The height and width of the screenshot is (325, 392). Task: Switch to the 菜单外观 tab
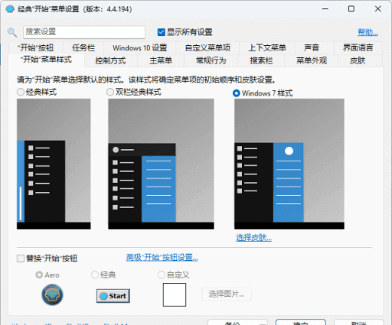(312, 60)
